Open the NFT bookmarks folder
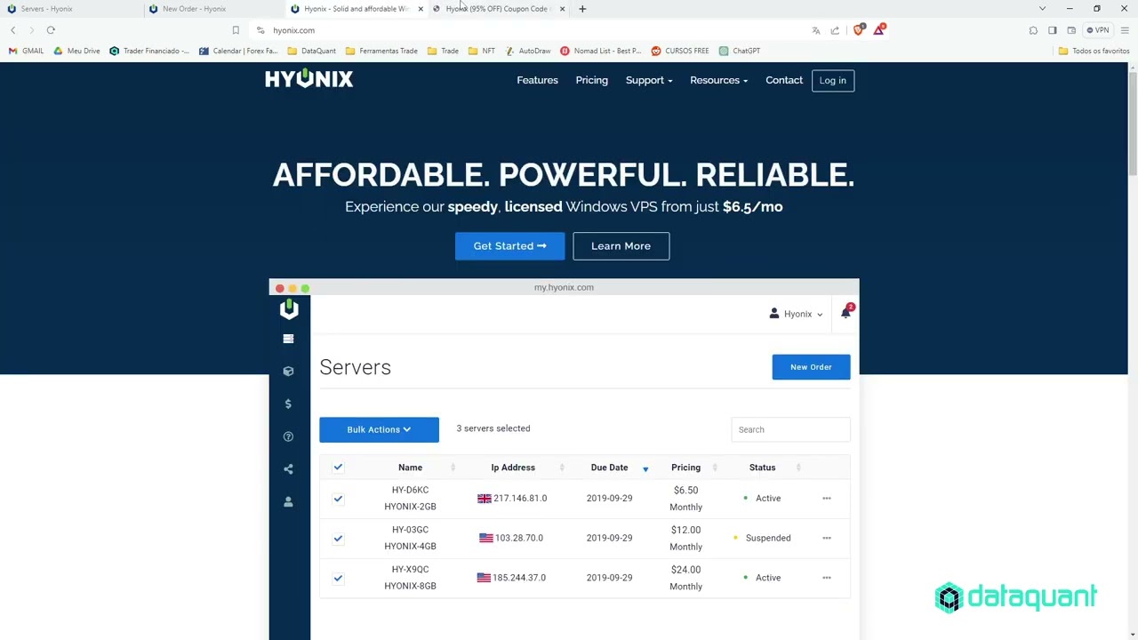1138x640 pixels. pos(482,51)
